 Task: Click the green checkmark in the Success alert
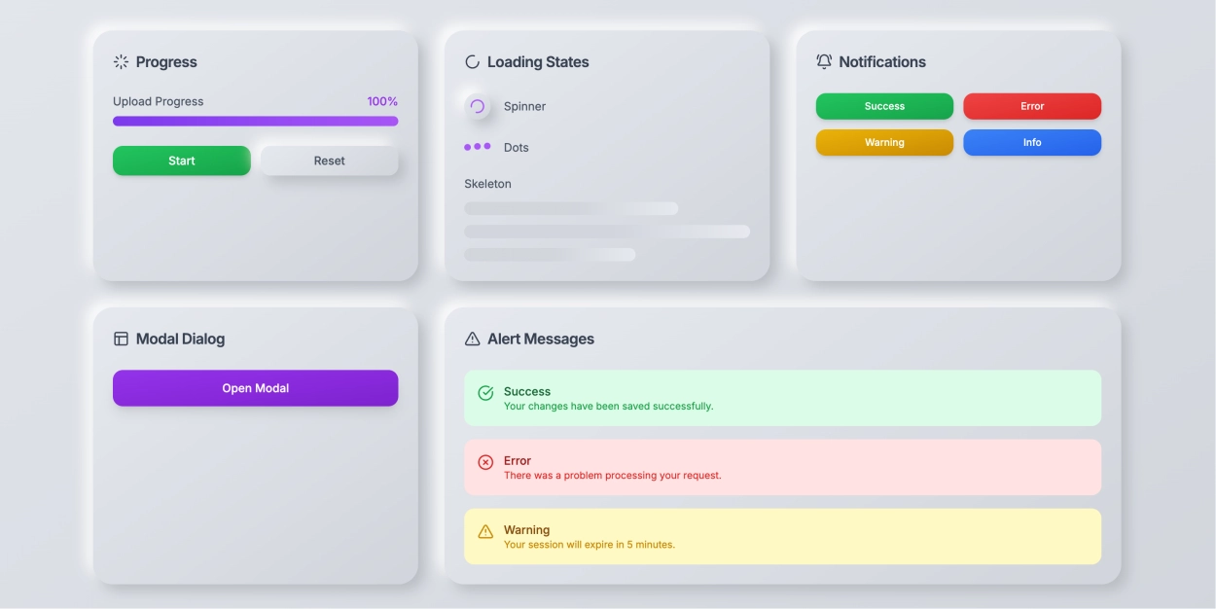(x=486, y=392)
